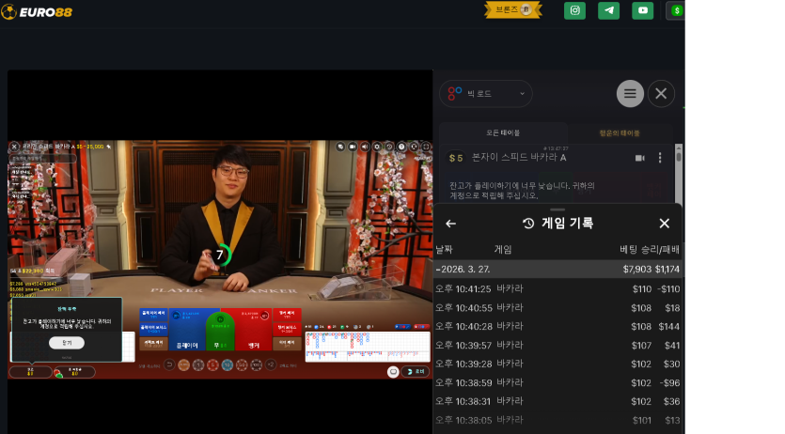The width and height of the screenshot is (785, 434).
Task: Switch to the 행운의 테이블 tab
Action: (620, 133)
